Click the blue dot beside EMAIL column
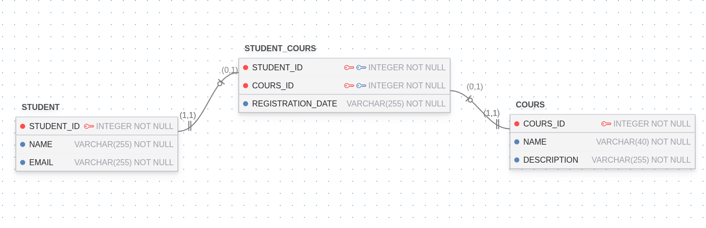This screenshot has width=706, height=228. 23,163
